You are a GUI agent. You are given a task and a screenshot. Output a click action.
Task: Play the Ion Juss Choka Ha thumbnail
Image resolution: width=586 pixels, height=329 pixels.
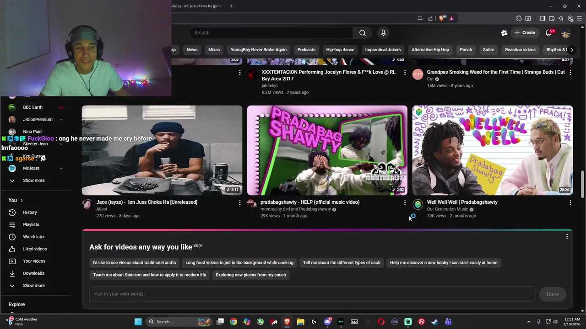[162, 150]
